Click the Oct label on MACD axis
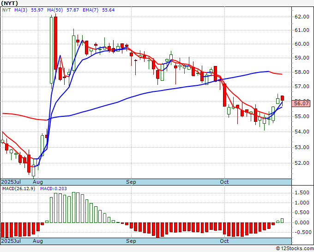The height and width of the screenshot is (252, 314). pyautogui.click(x=224, y=241)
